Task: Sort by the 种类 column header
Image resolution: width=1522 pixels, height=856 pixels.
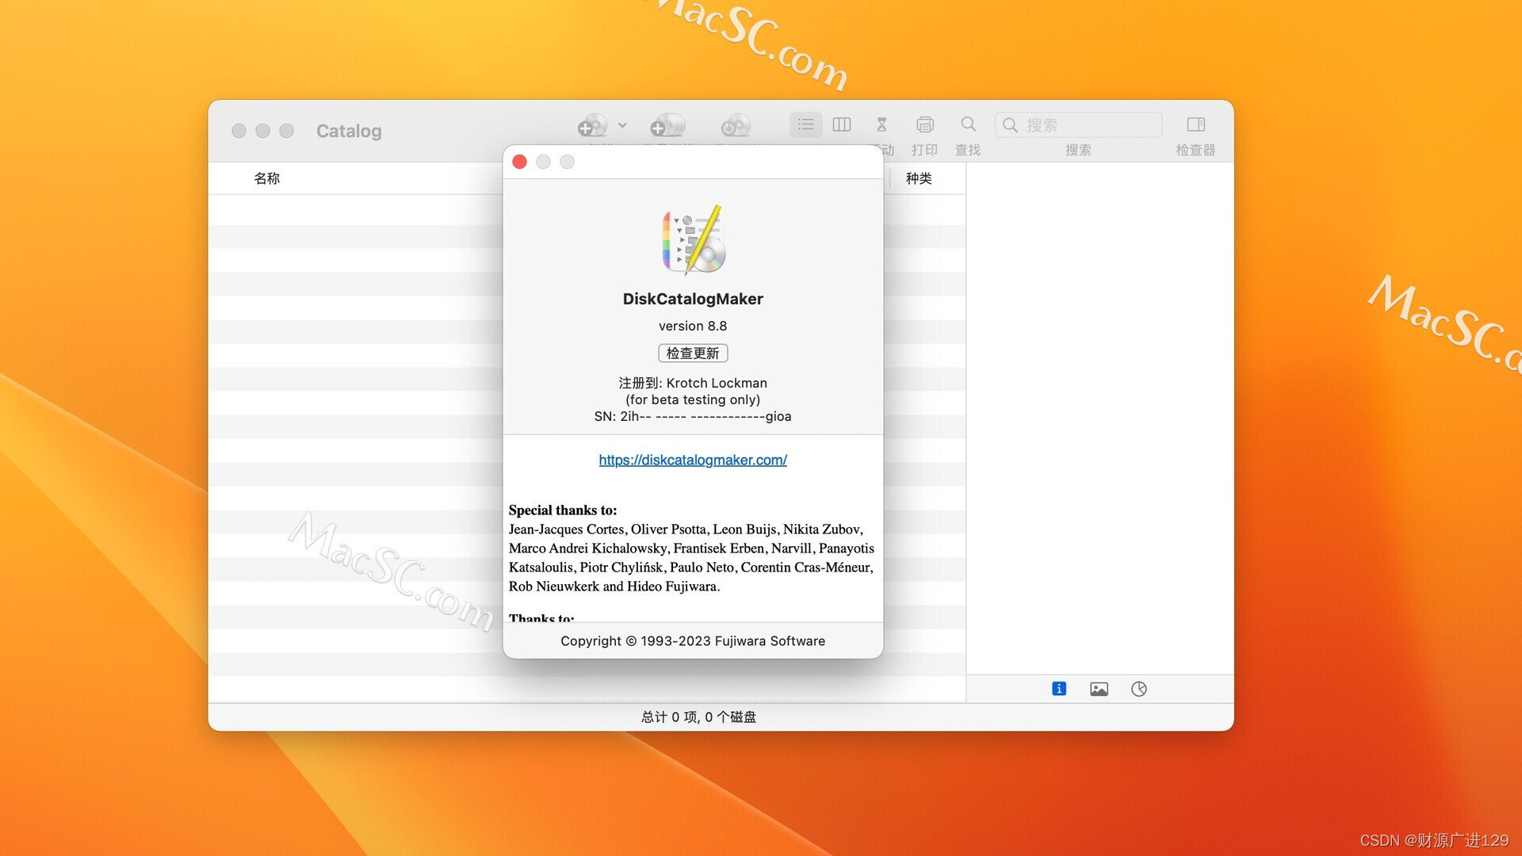Action: (919, 178)
